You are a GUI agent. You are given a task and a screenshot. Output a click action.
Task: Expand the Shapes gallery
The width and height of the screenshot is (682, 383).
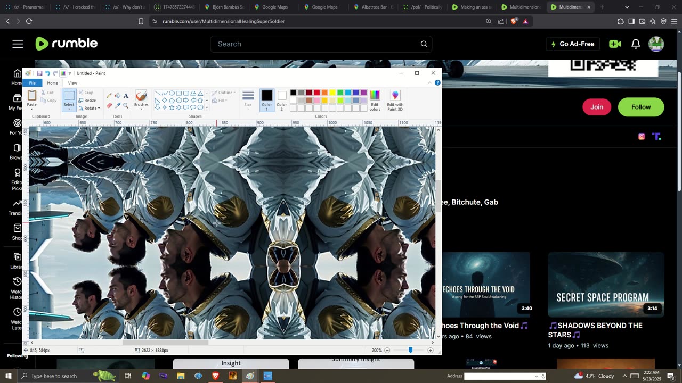click(x=207, y=108)
